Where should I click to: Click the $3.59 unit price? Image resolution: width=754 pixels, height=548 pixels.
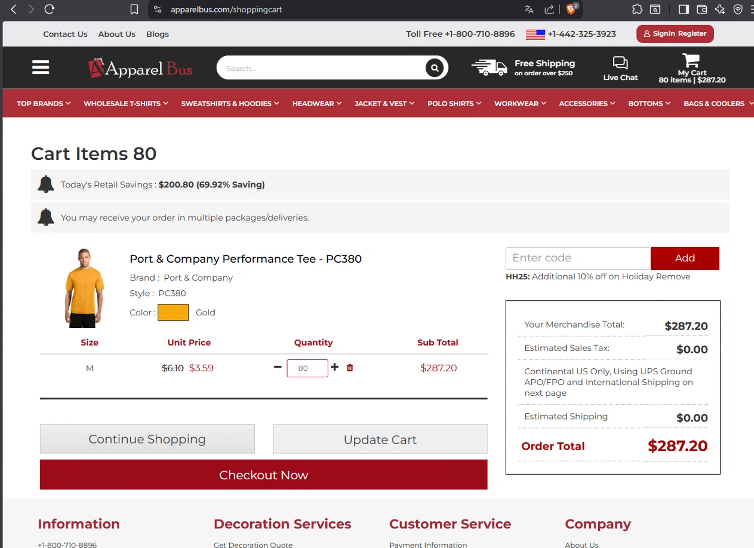[x=201, y=368]
